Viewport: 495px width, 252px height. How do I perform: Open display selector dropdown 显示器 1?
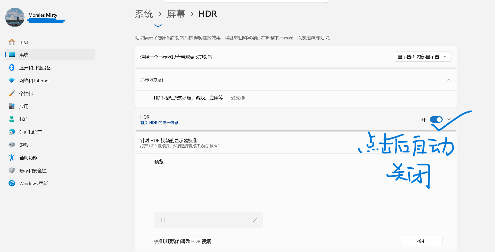(x=423, y=57)
